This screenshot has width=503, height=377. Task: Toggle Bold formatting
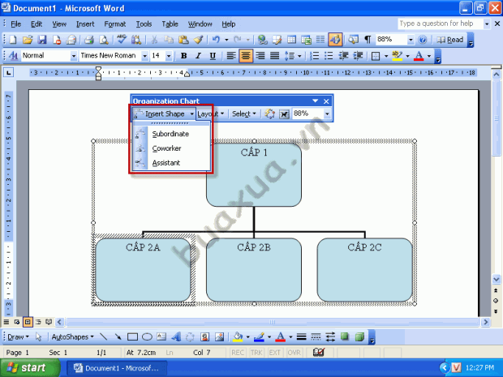click(x=183, y=56)
